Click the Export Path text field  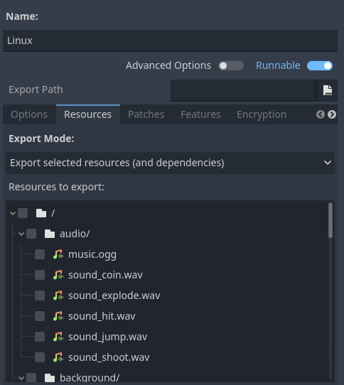pyautogui.click(x=243, y=90)
